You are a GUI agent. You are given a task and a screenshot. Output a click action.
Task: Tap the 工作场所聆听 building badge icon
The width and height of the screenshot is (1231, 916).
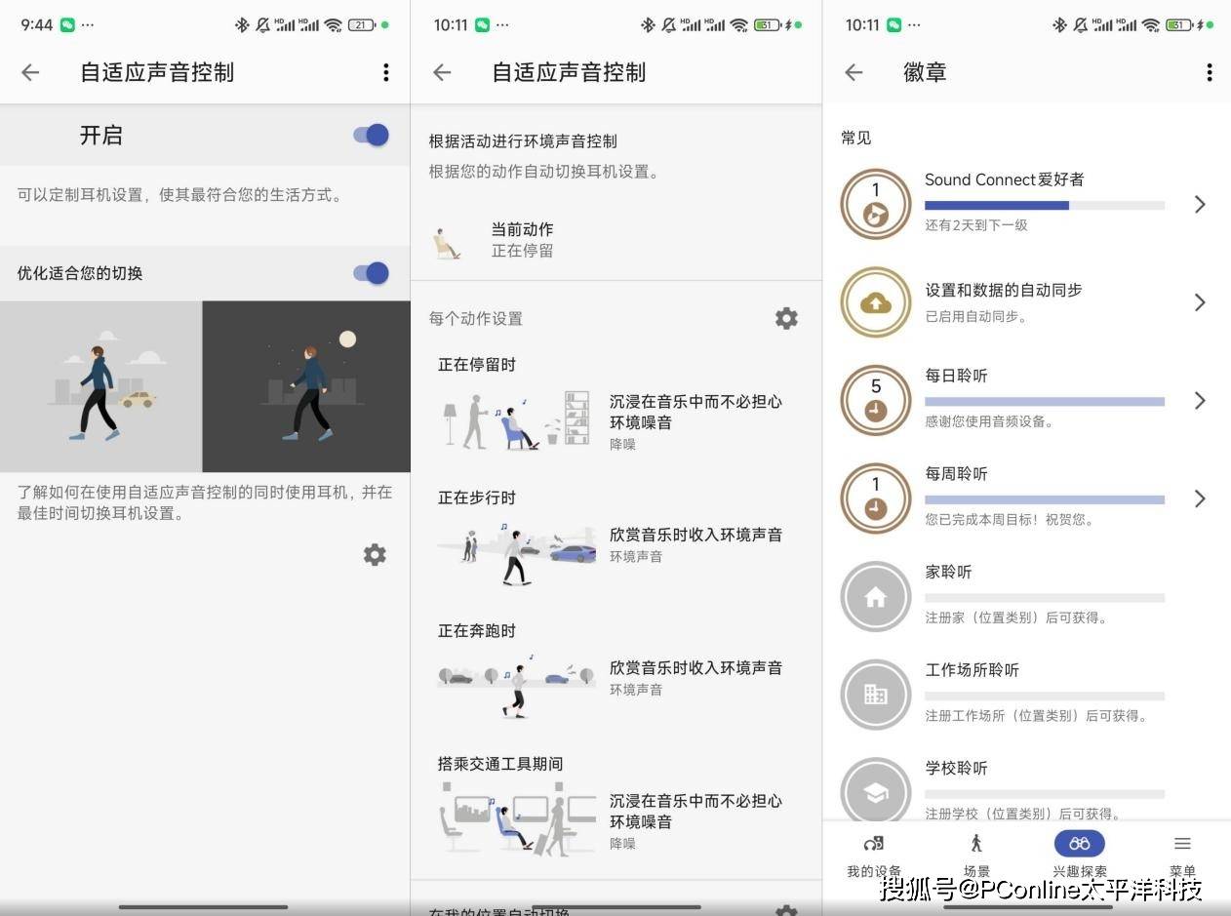click(875, 695)
